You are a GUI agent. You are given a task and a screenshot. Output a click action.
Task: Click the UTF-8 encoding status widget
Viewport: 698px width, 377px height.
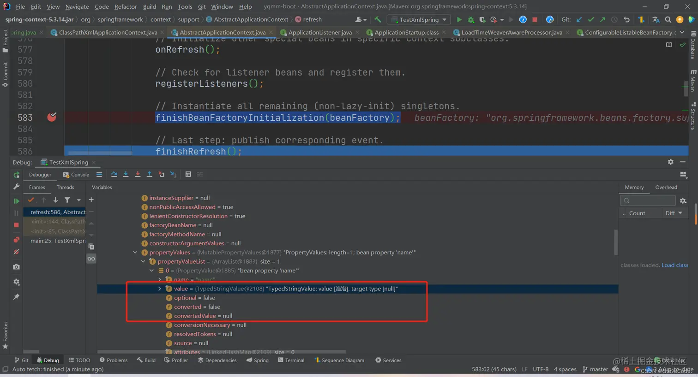(x=541, y=369)
